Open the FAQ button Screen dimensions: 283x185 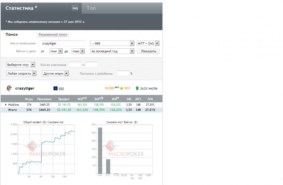(x=75, y=8)
